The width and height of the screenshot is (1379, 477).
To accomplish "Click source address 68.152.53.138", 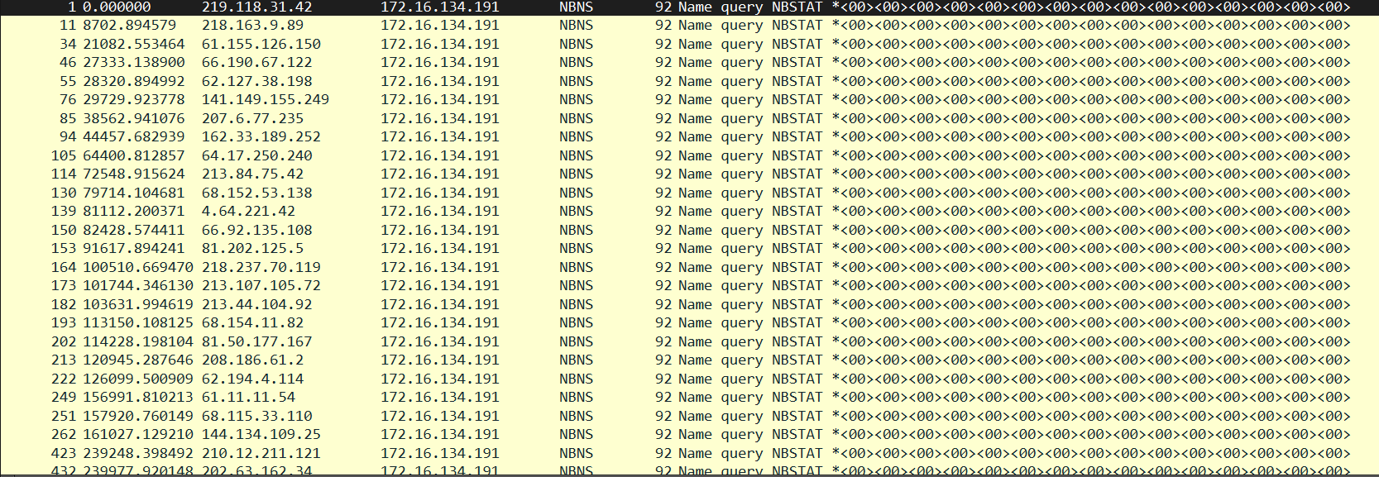I will 257,193.
